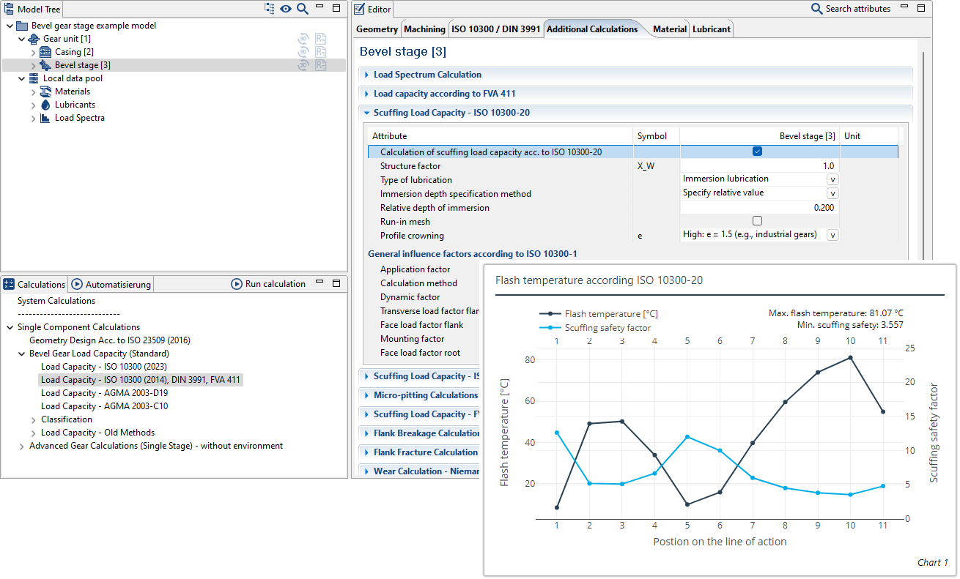Click the report icon next to Gear unit [1]

point(320,39)
